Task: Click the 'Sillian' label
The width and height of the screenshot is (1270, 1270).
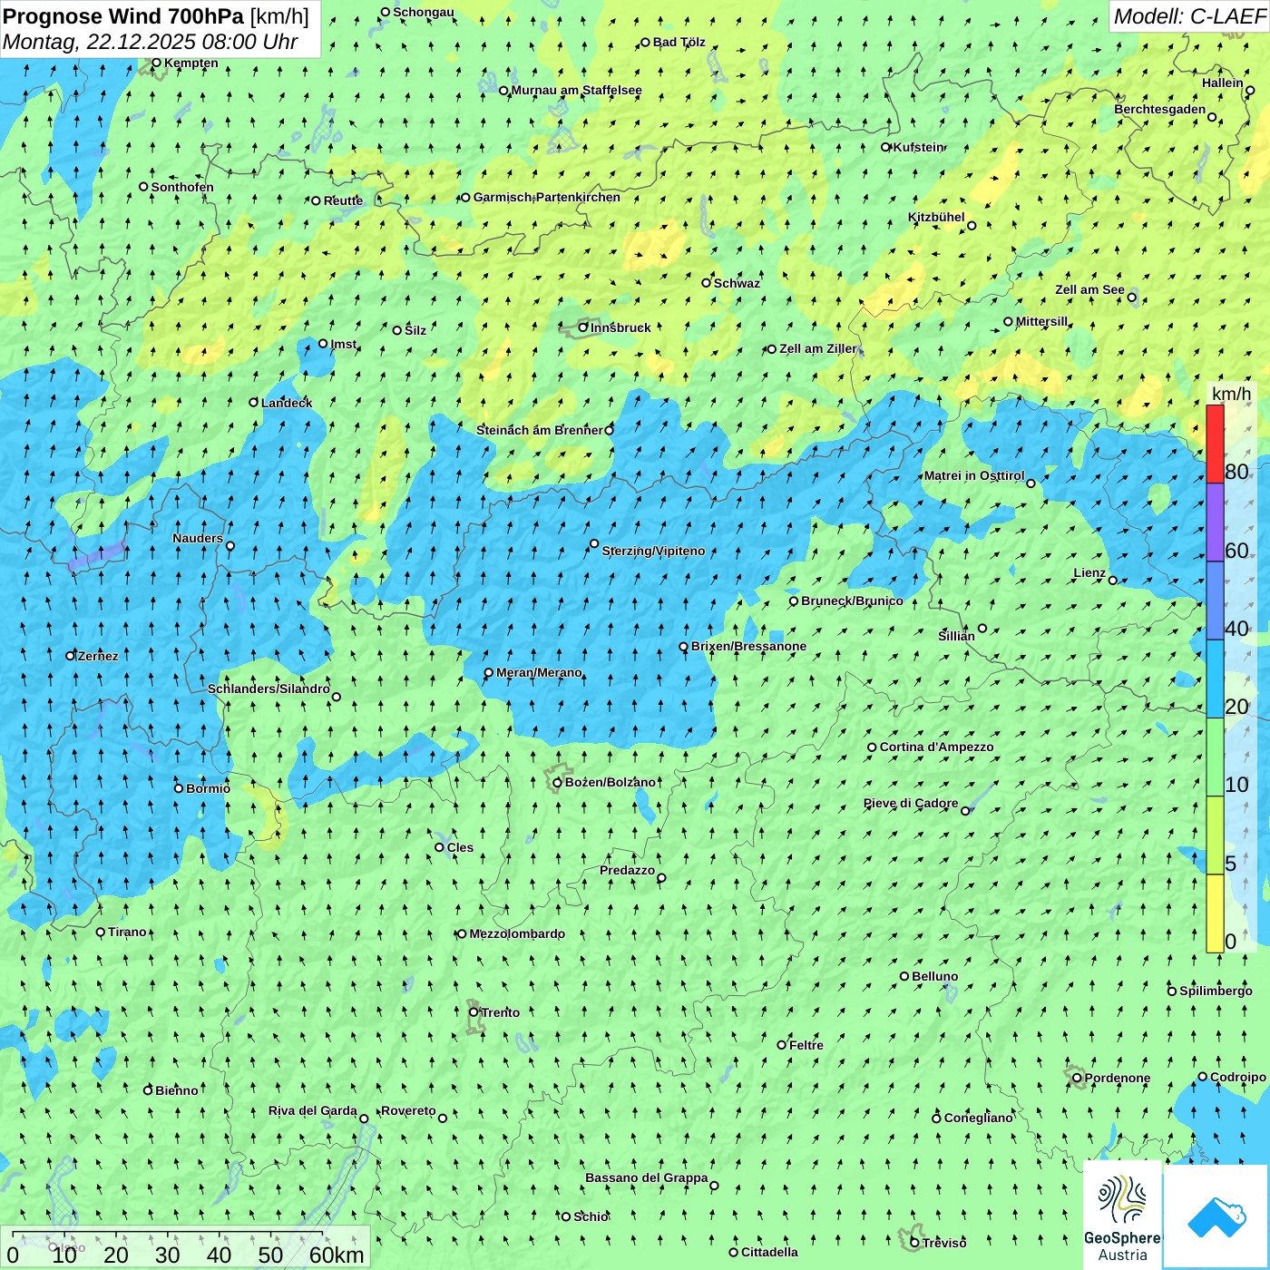Action: (x=956, y=636)
